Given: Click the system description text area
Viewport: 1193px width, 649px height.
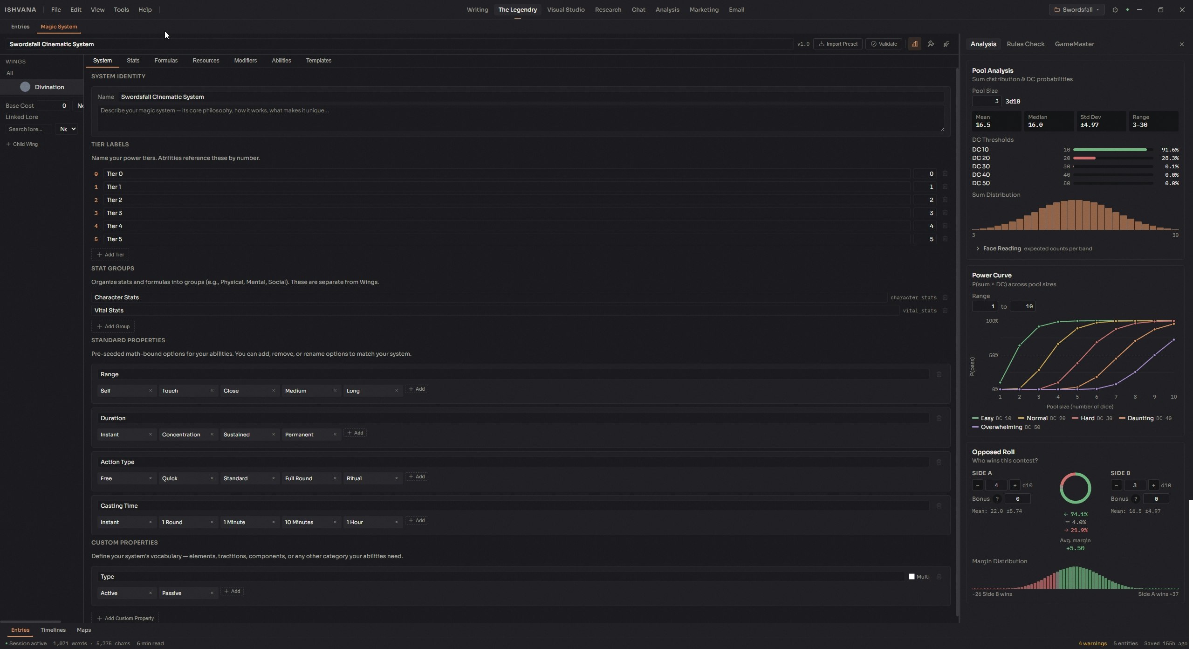Looking at the screenshot, I should [521, 118].
